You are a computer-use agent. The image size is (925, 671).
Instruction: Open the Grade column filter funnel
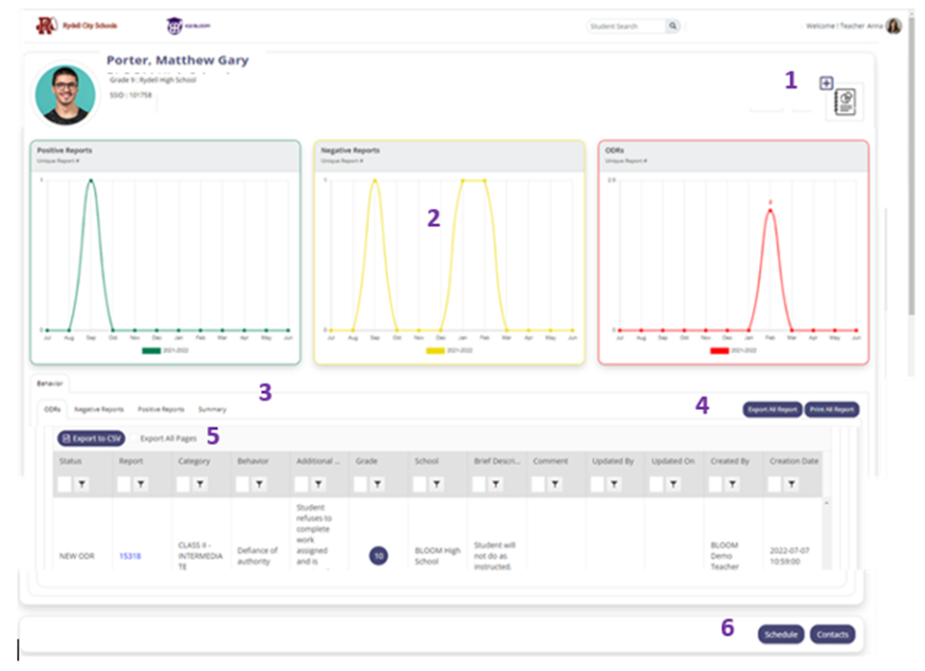pyautogui.click(x=378, y=485)
